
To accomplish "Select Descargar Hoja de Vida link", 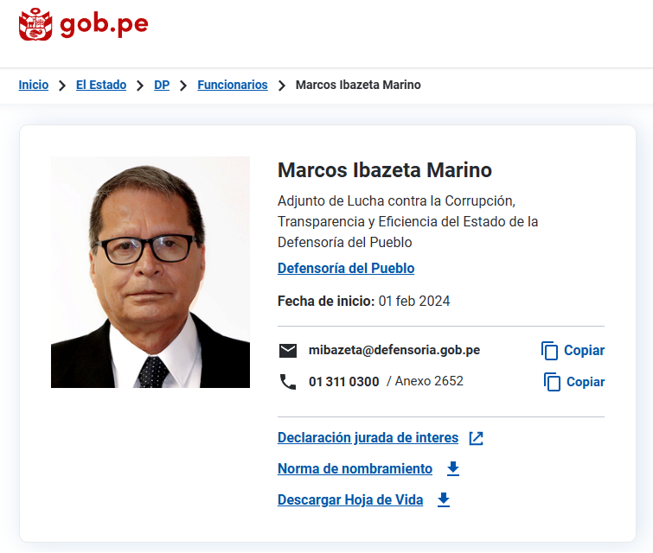I will tap(350, 499).
